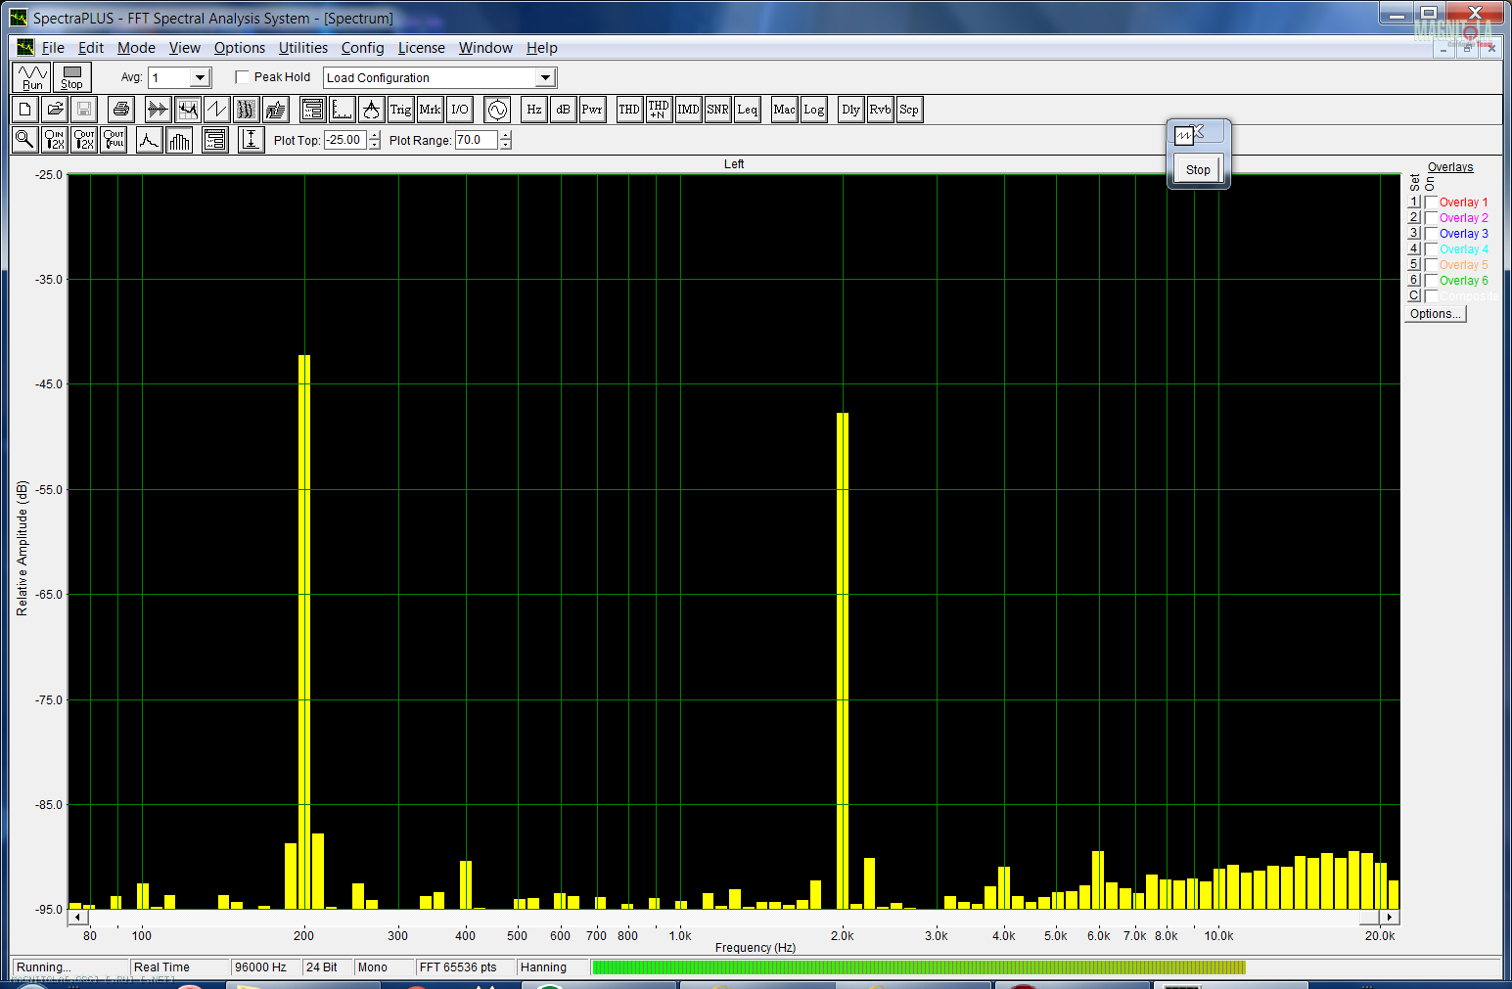1512x989 pixels.
Task: Decrease Plot Top with down arrow
Action: 375,145
